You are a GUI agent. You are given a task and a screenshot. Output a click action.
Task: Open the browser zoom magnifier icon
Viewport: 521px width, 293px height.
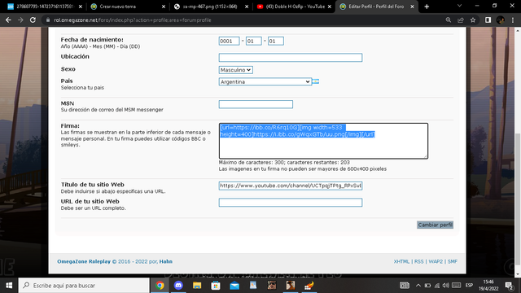coord(449,20)
